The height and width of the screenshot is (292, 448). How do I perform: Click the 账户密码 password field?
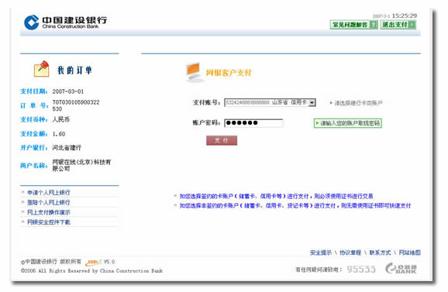(x=253, y=123)
